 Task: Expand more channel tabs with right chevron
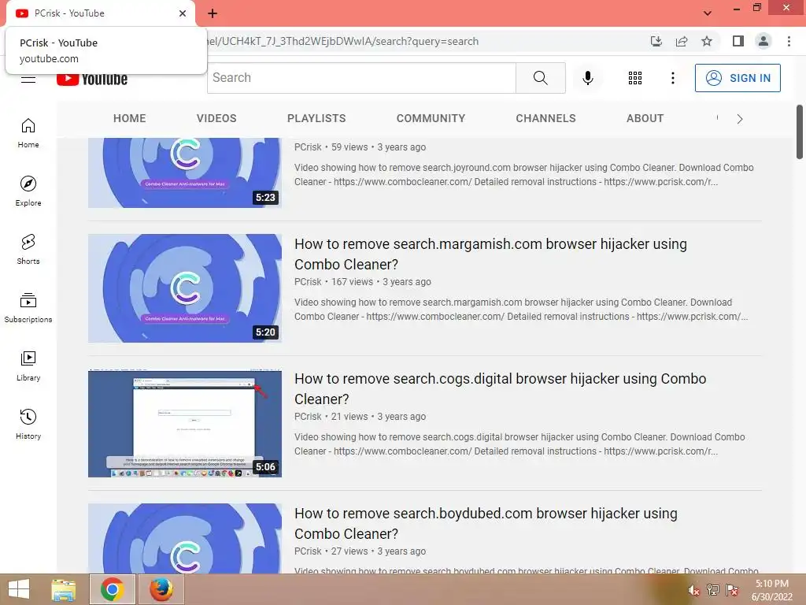coord(740,119)
